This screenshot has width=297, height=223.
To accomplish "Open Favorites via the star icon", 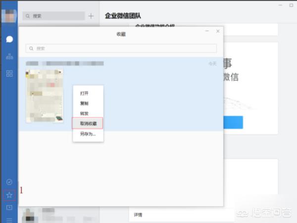I will pos(9,195).
